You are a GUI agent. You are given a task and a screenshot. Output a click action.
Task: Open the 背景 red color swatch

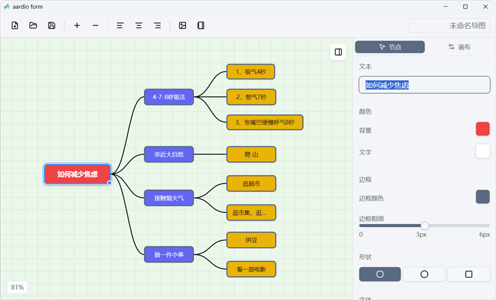pos(483,129)
